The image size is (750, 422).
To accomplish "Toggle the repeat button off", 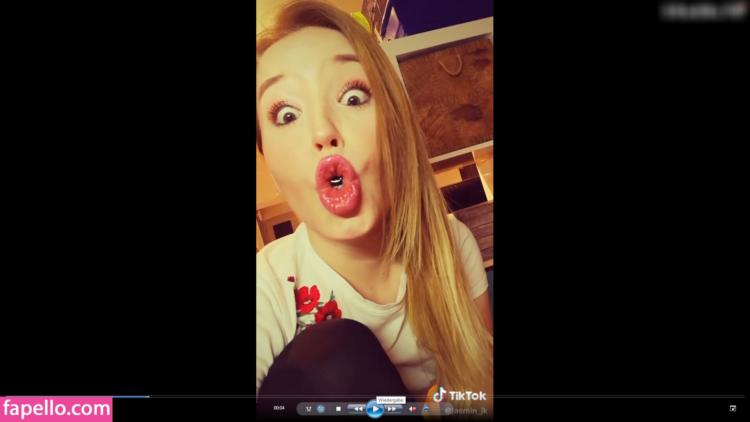I will point(321,409).
